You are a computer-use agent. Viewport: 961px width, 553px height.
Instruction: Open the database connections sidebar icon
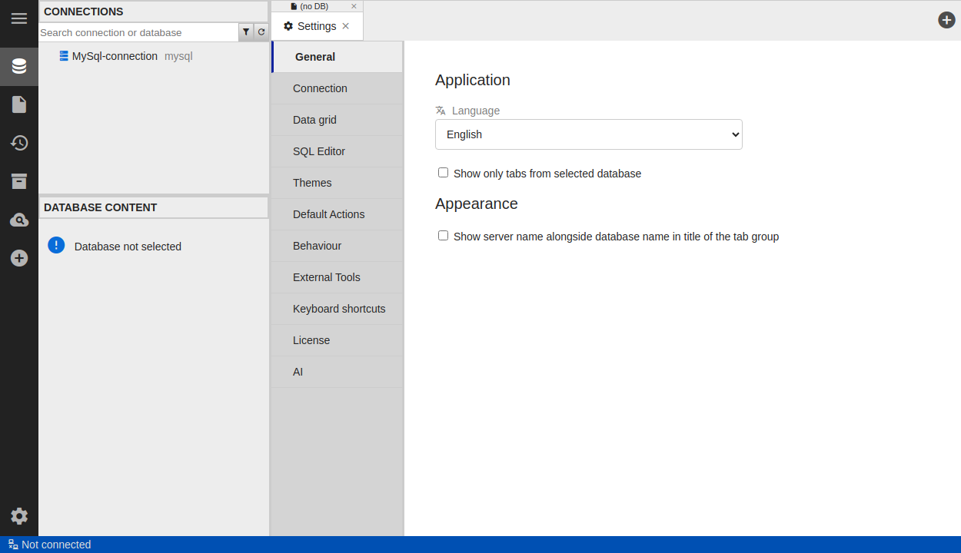19,66
